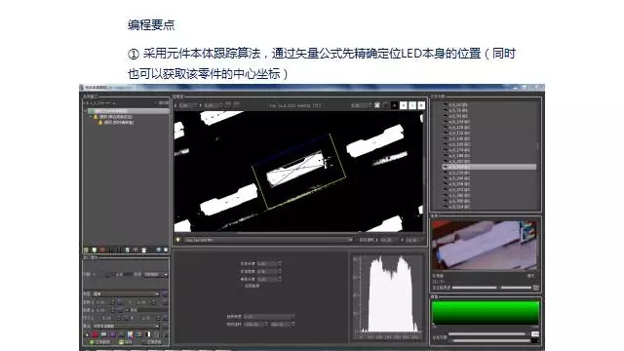Click the black-and-white contrast icon in the tool row
The width and height of the screenshot is (624, 351).
coord(147,334)
